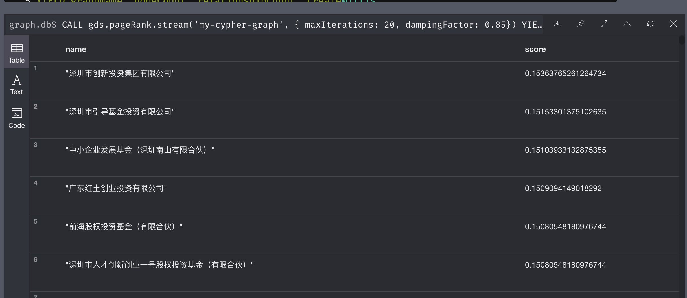
Task: Select name cell "中小企业发展基金（深圳南山有限合伙）"
Action: [140, 150]
